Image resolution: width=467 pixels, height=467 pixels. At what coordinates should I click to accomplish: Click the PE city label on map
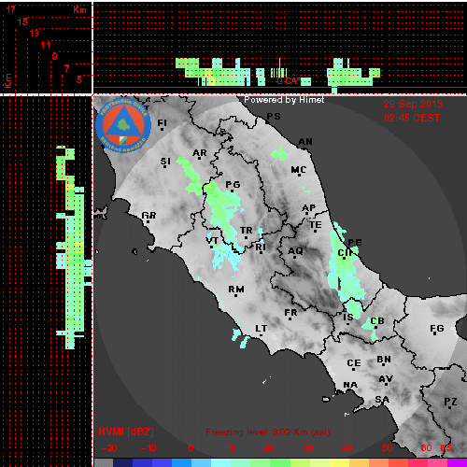(x=355, y=243)
